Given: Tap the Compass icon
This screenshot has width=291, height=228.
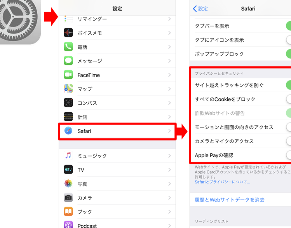Looking at the screenshot, I should pyautogui.click(x=68, y=103).
